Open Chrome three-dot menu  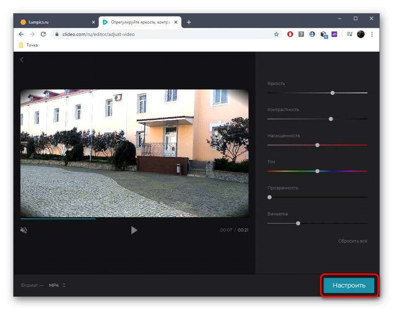[x=372, y=34]
